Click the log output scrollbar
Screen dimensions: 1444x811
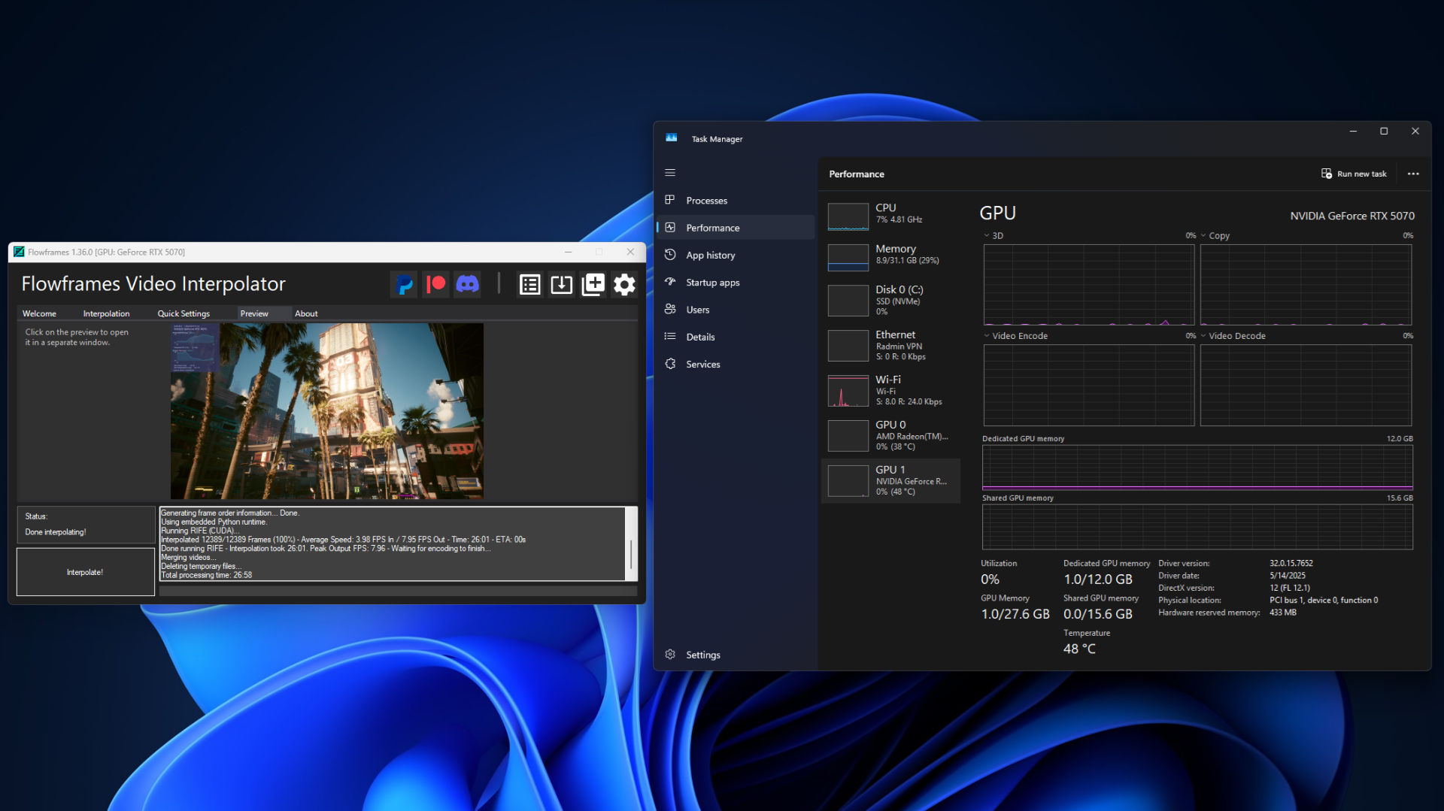point(631,552)
